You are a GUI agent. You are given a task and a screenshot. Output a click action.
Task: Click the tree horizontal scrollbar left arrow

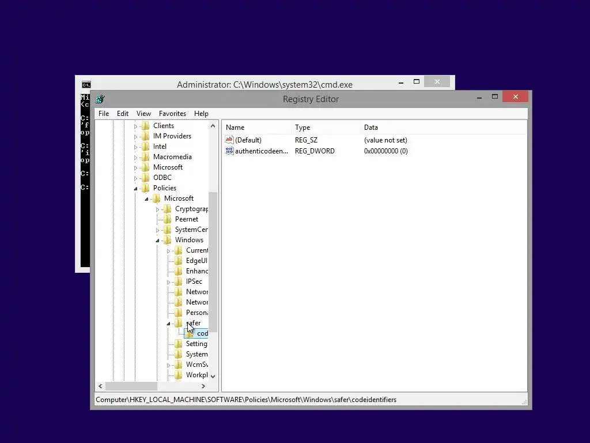100,386
